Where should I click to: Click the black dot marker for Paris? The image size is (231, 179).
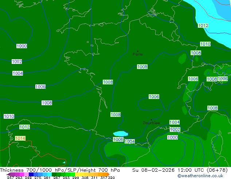[138, 51]
